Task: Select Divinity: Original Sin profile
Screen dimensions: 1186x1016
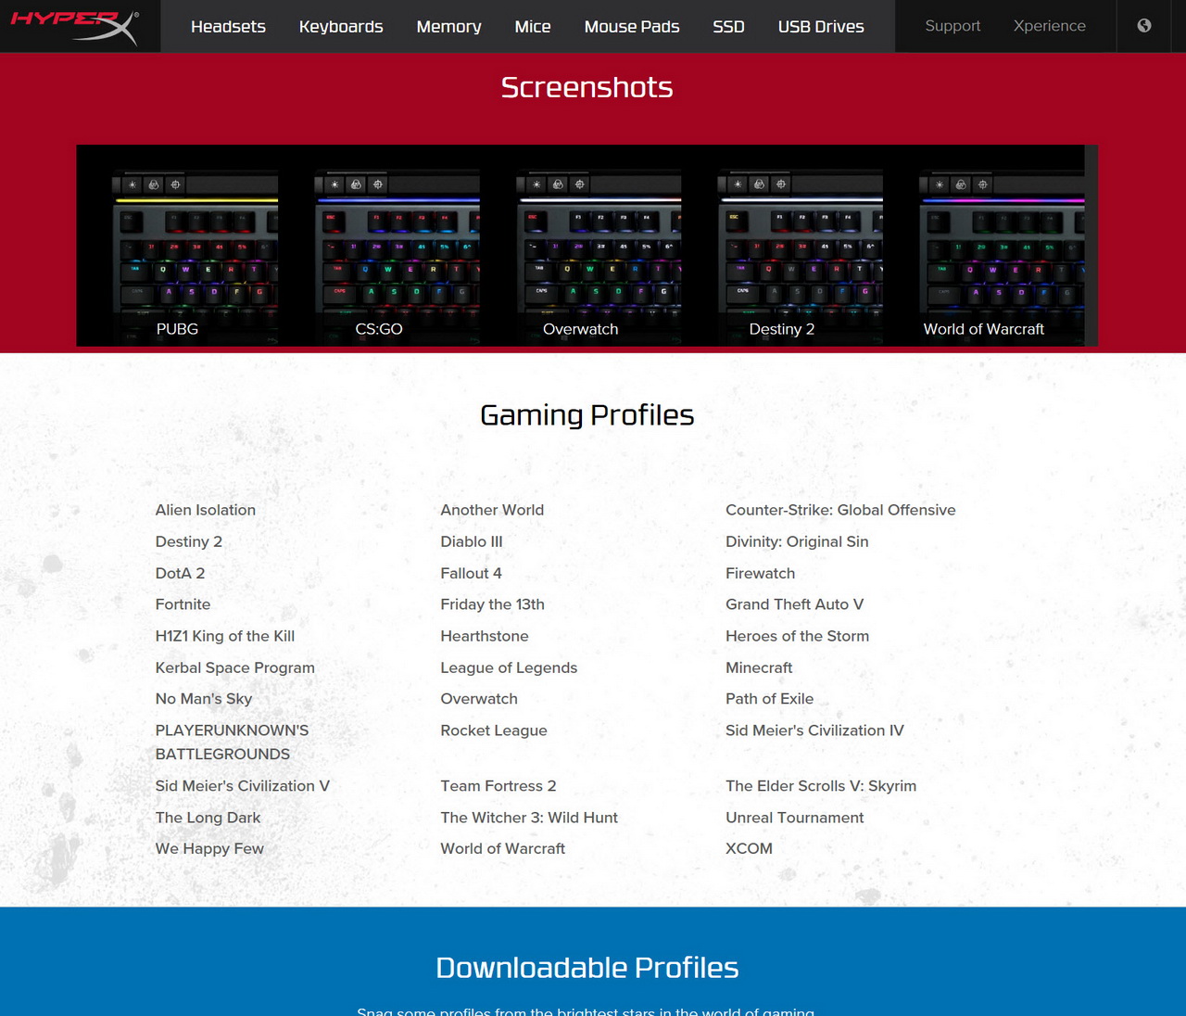Action: coord(797,541)
